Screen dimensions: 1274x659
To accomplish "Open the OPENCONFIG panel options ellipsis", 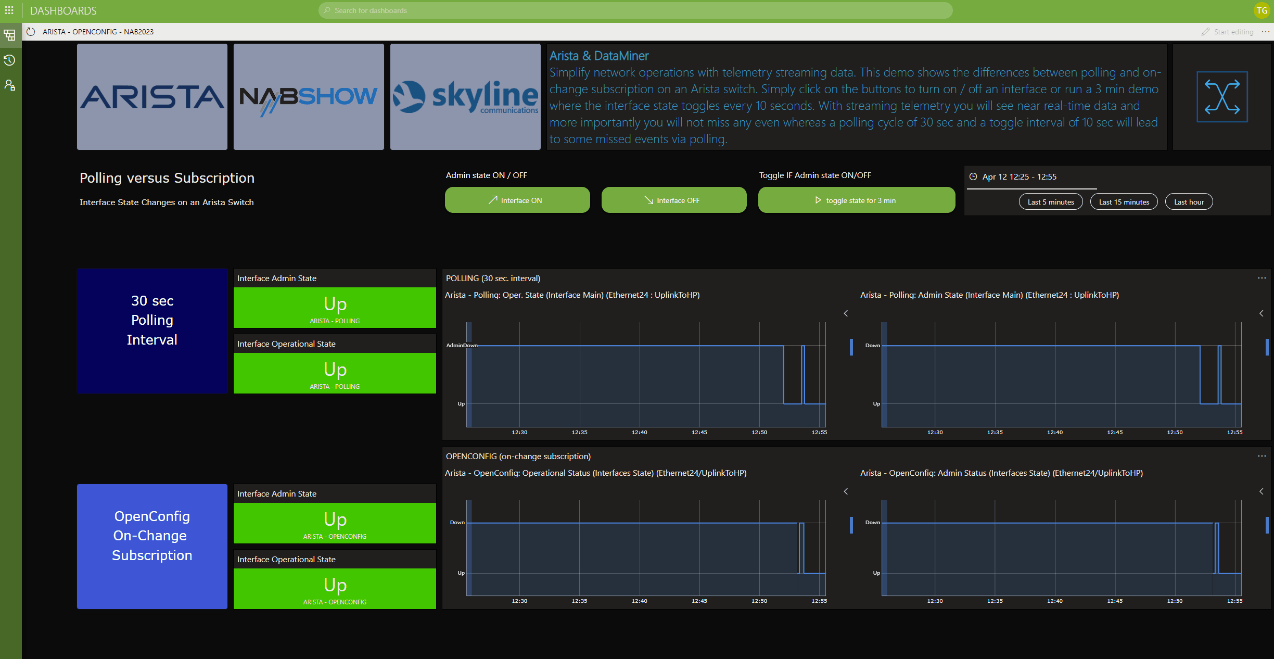I will tap(1262, 456).
